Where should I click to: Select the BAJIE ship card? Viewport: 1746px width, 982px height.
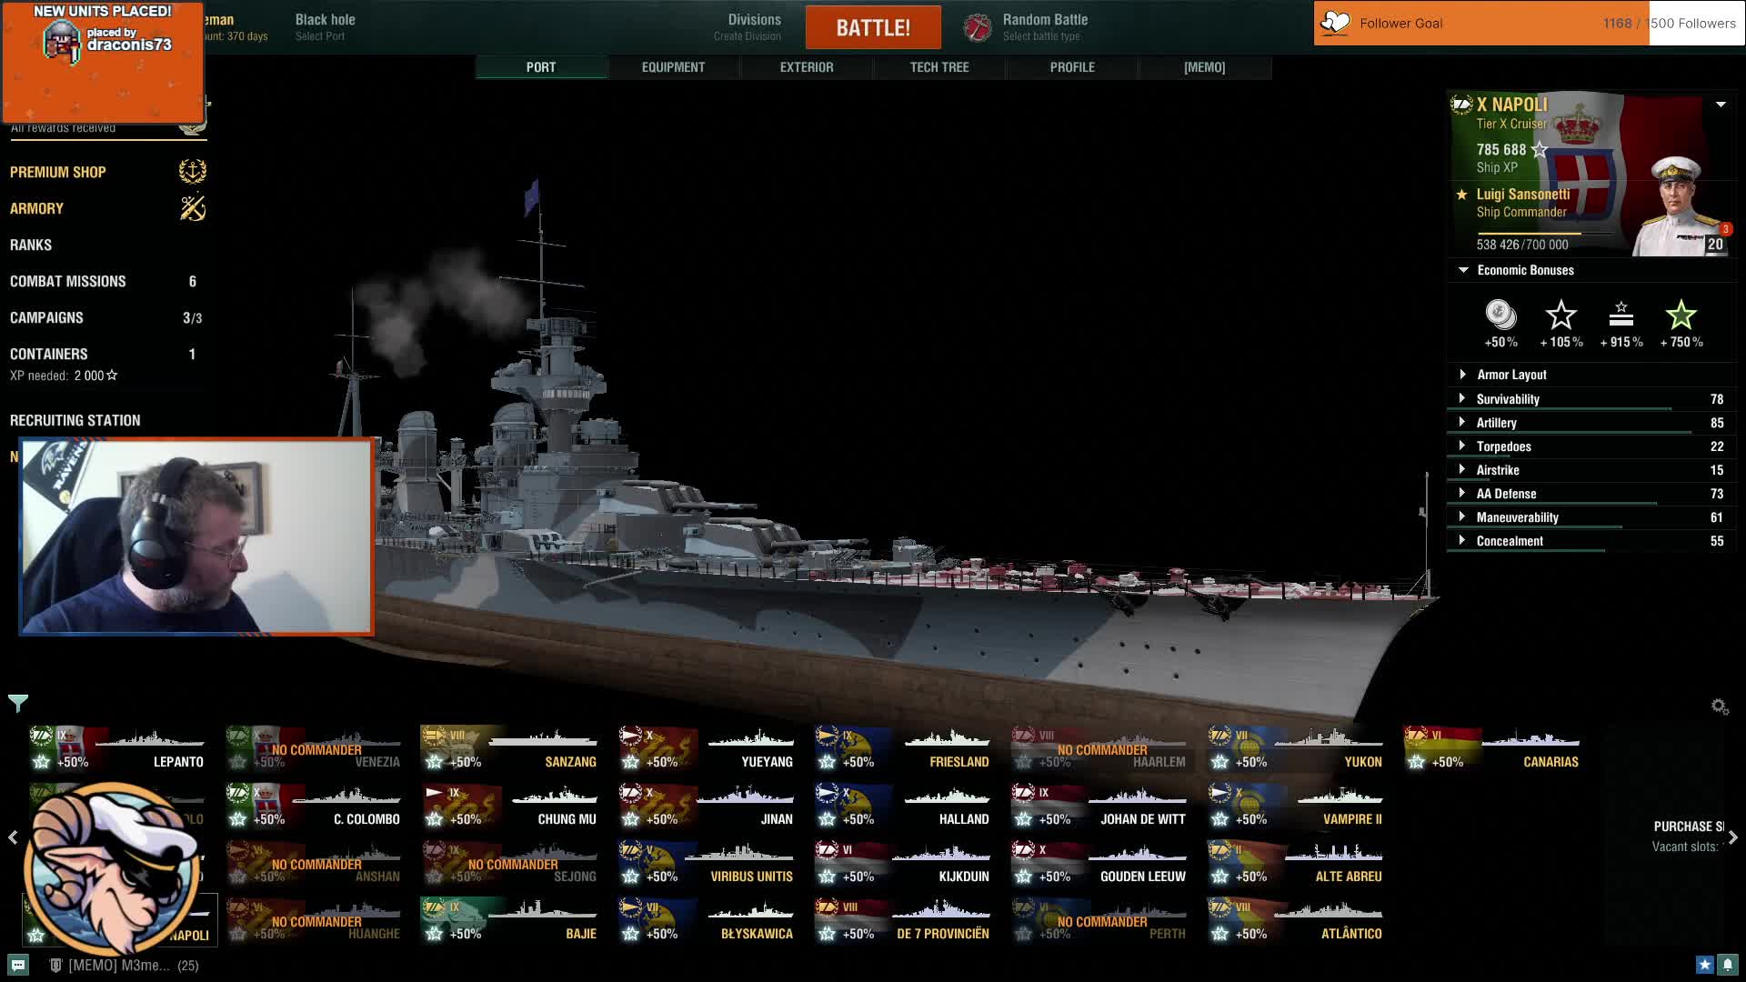[509, 921]
